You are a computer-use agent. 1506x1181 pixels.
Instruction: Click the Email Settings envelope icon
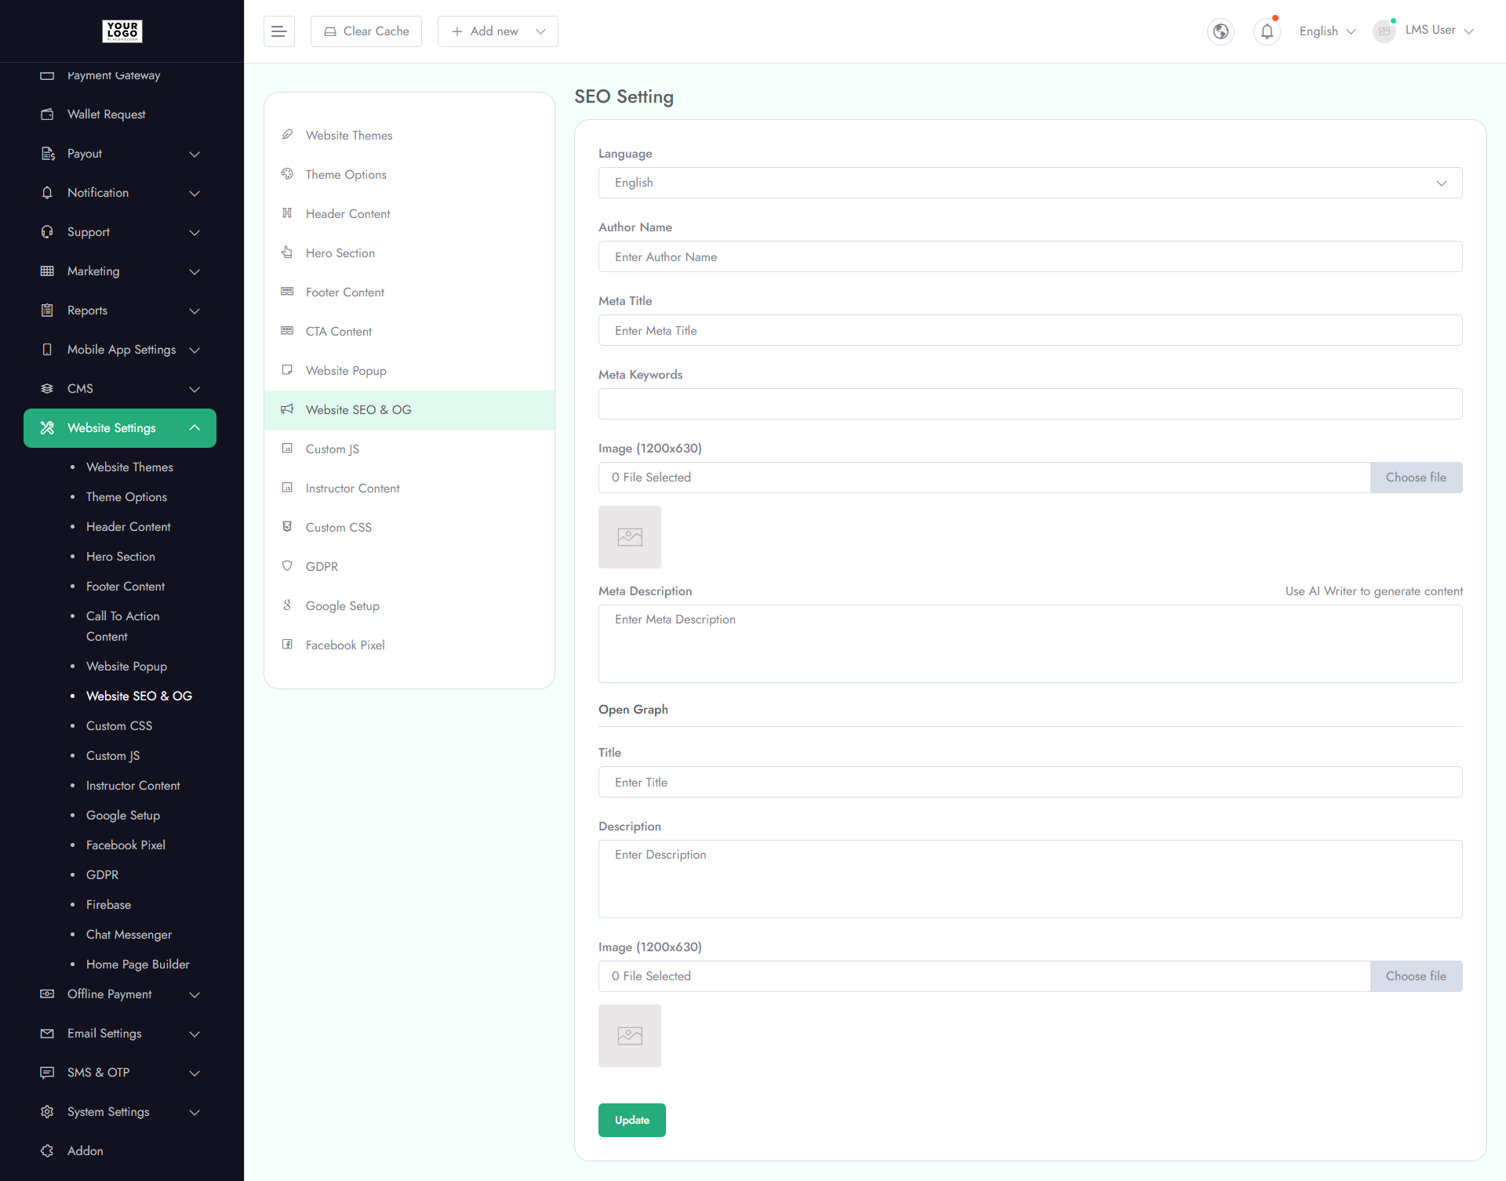[x=47, y=1034]
